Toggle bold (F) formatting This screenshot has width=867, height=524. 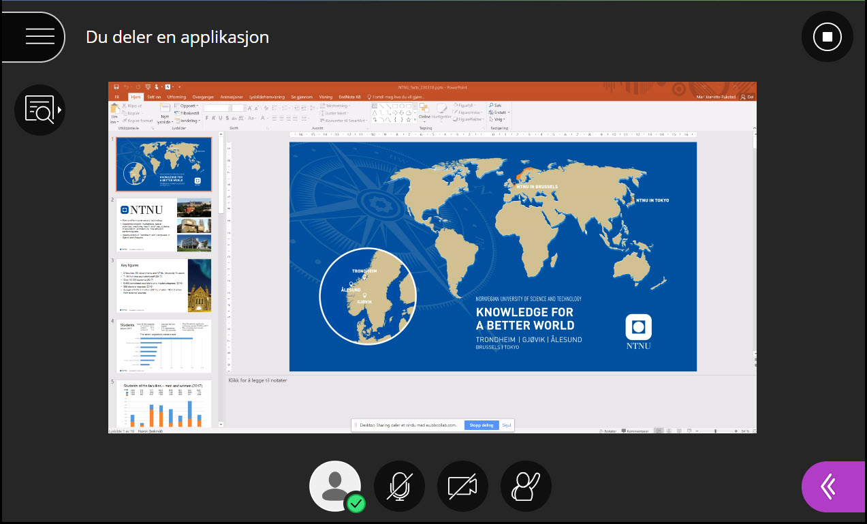point(206,118)
